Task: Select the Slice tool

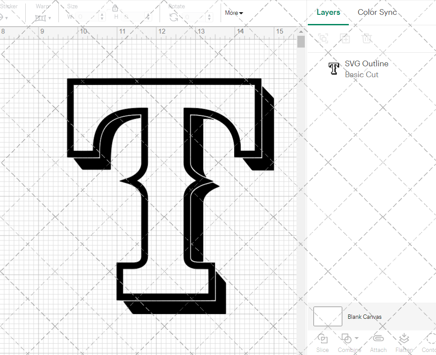Action: (x=322, y=343)
